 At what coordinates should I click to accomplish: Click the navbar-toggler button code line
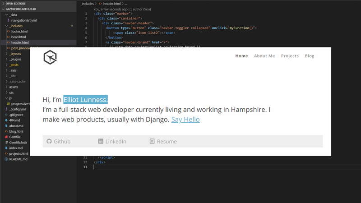tap(181, 28)
